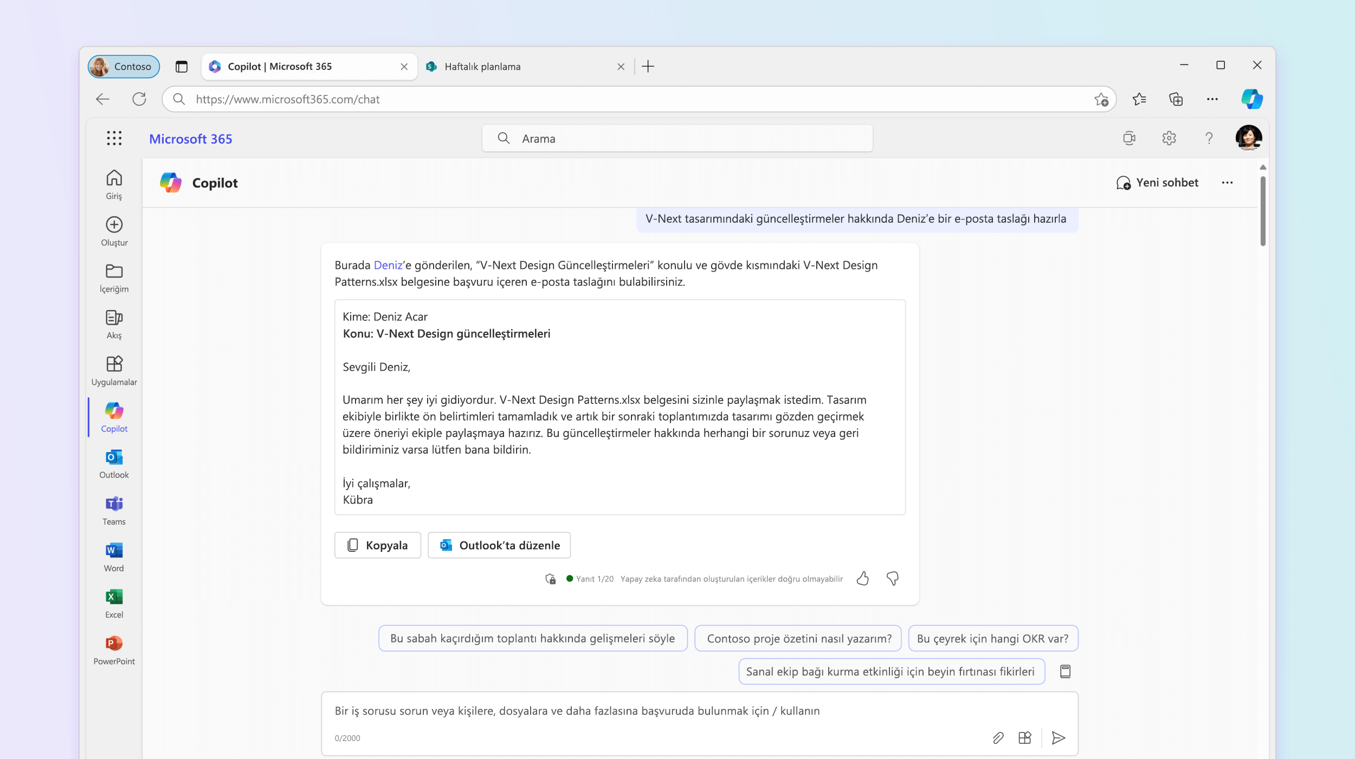Open Uygulamalar apps in sidebar

tap(114, 371)
